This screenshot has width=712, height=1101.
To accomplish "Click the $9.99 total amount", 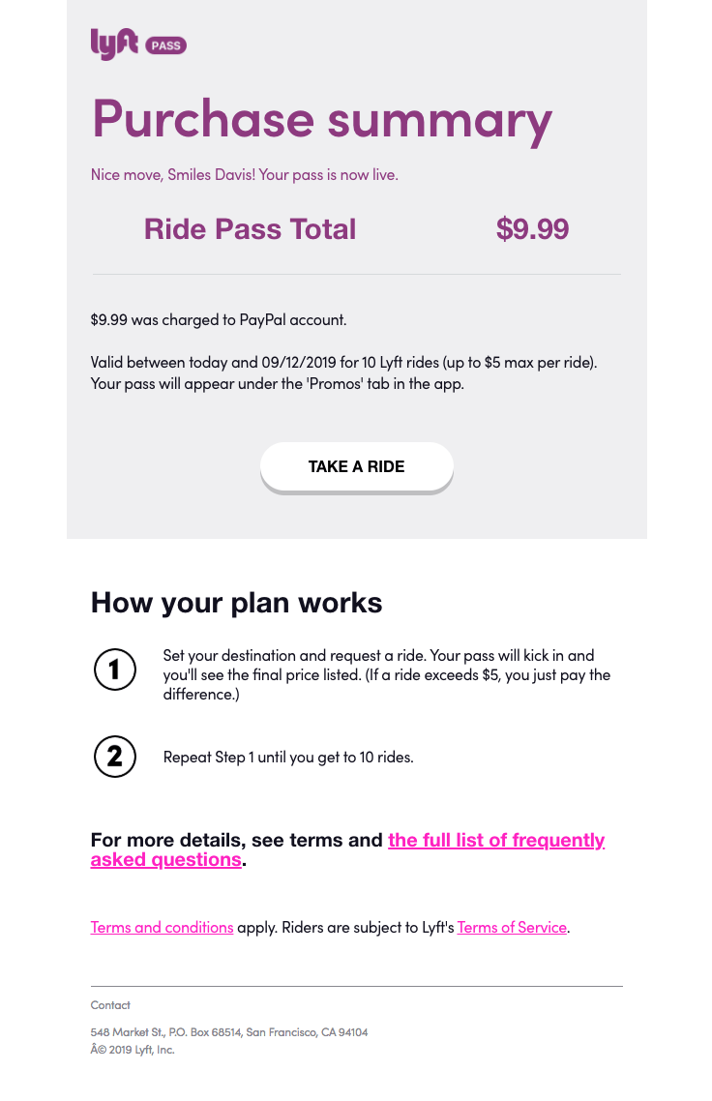I will coord(532,229).
